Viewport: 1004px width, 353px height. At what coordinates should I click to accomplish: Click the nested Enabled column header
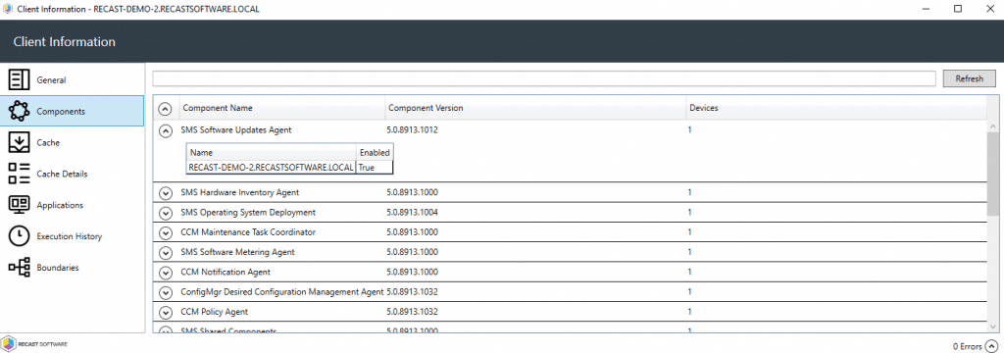[375, 153]
